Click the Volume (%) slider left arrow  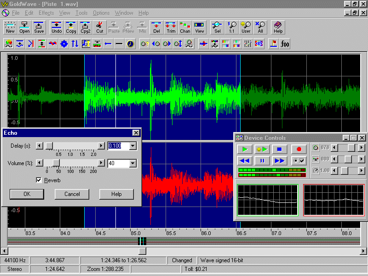click(x=40, y=163)
